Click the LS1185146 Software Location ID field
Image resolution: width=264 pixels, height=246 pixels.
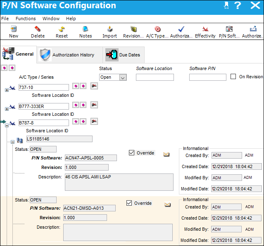pos(59,139)
